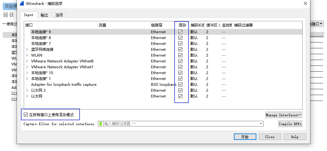
Task: Sort by the 接口 column header
Action: [x=61, y=25]
